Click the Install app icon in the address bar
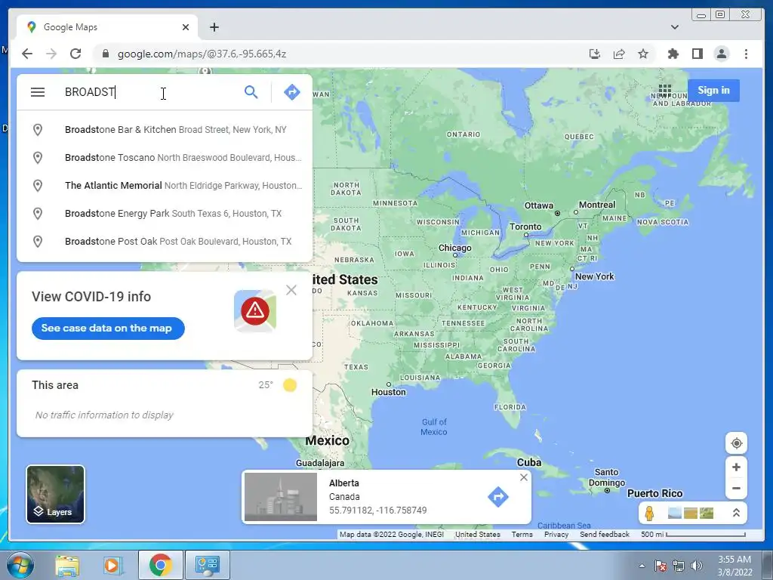The width and height of the screenshot is (773, 580). tap(595, 54)
